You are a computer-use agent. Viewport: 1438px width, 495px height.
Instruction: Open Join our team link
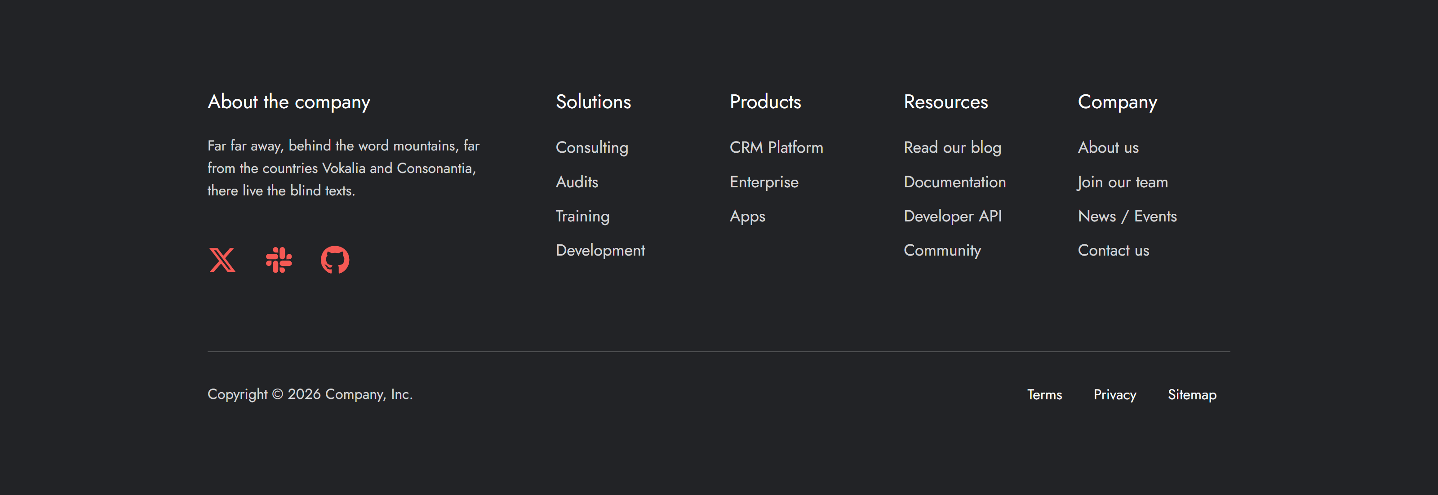pos(1122,182)
